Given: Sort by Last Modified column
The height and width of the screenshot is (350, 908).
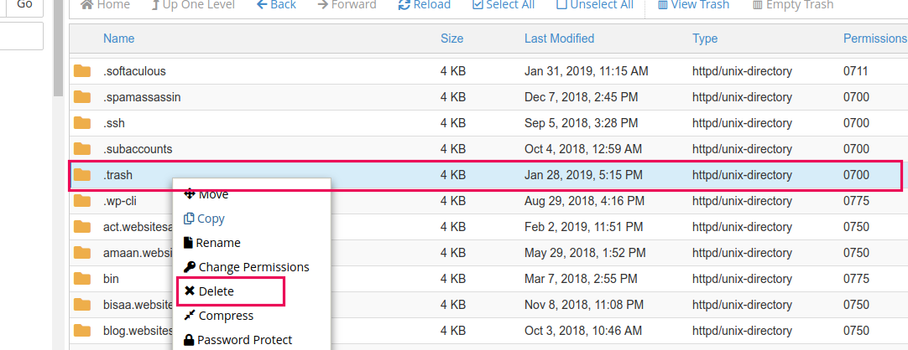Looking at the screenshot, I should [559, 39].
